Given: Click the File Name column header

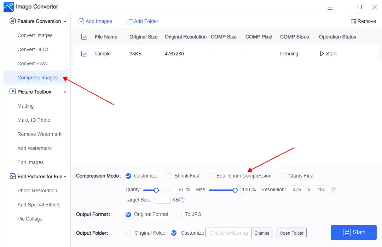Looking at the screenshot, I should click(x=106, y=37).
